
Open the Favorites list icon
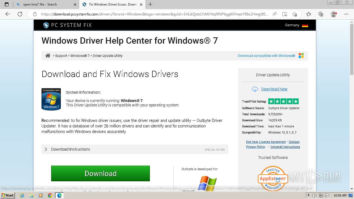[x=309, y=14]
